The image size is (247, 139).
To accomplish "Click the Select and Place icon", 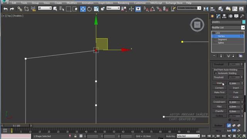I will click(103, 9).
